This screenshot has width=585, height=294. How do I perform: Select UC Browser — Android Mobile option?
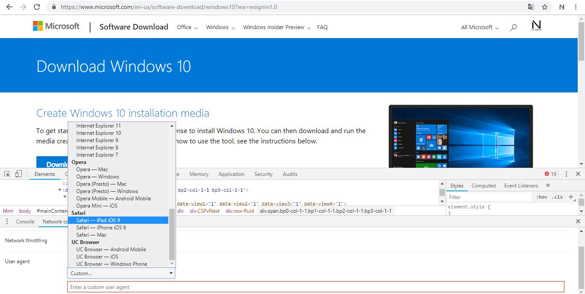118,249
